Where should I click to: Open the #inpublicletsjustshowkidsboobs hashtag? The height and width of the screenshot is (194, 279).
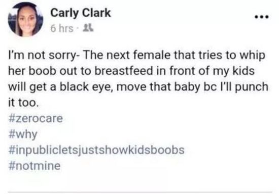click(96, 151)
